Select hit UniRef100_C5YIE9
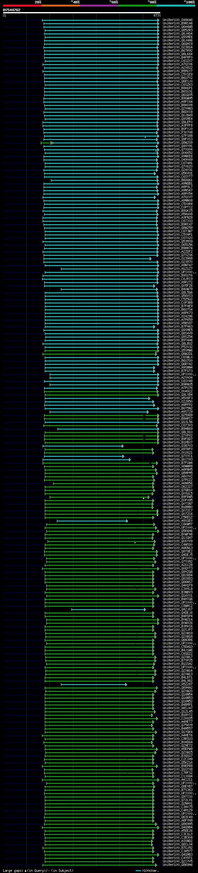This screenshot has height=873, width=198. coord(178,75)
